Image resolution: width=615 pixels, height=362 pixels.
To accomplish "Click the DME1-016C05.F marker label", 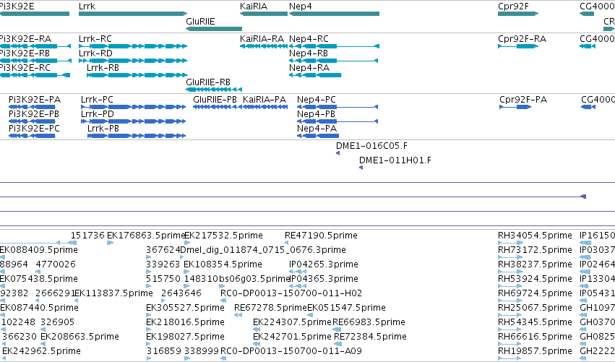I will 371,146.
